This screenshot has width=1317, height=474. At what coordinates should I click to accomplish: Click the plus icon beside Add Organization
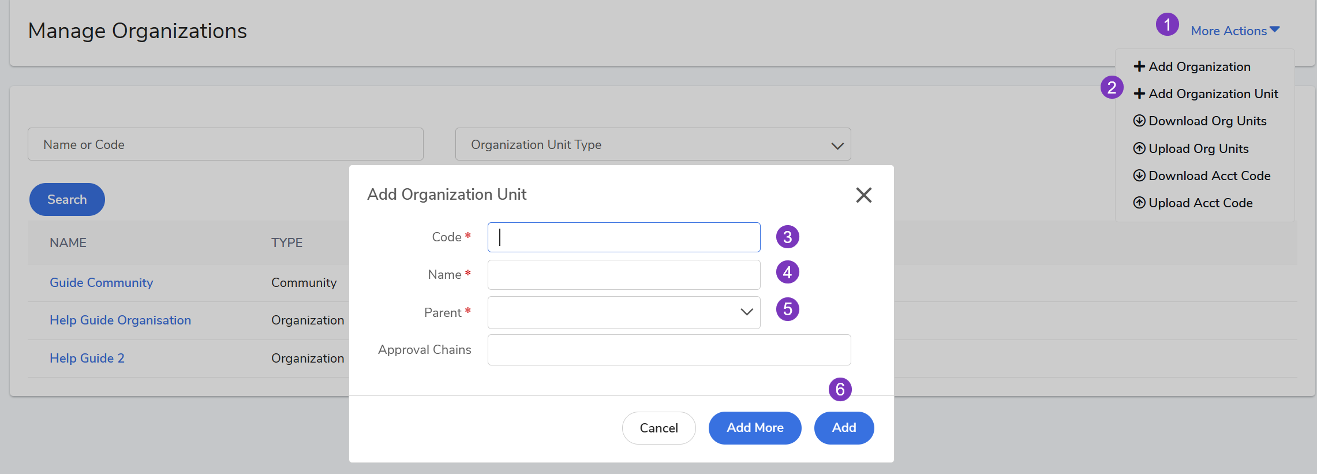1139,67
